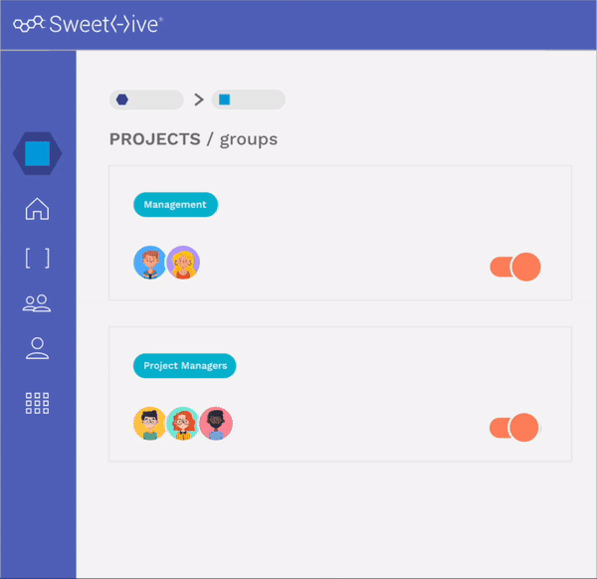Click the blue square breadcrumb pill
Image resolution: width=597 pixels, height=579 pixels.
click(248, 99)
